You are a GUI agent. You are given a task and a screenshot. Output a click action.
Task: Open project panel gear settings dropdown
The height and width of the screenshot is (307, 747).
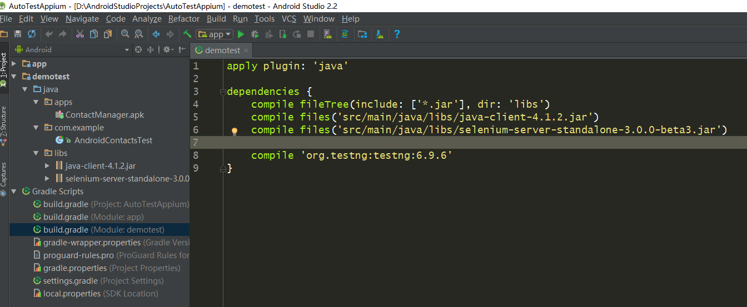168,49
